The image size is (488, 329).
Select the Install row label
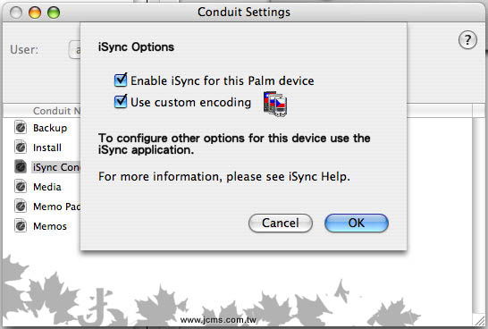click(47, 148)
